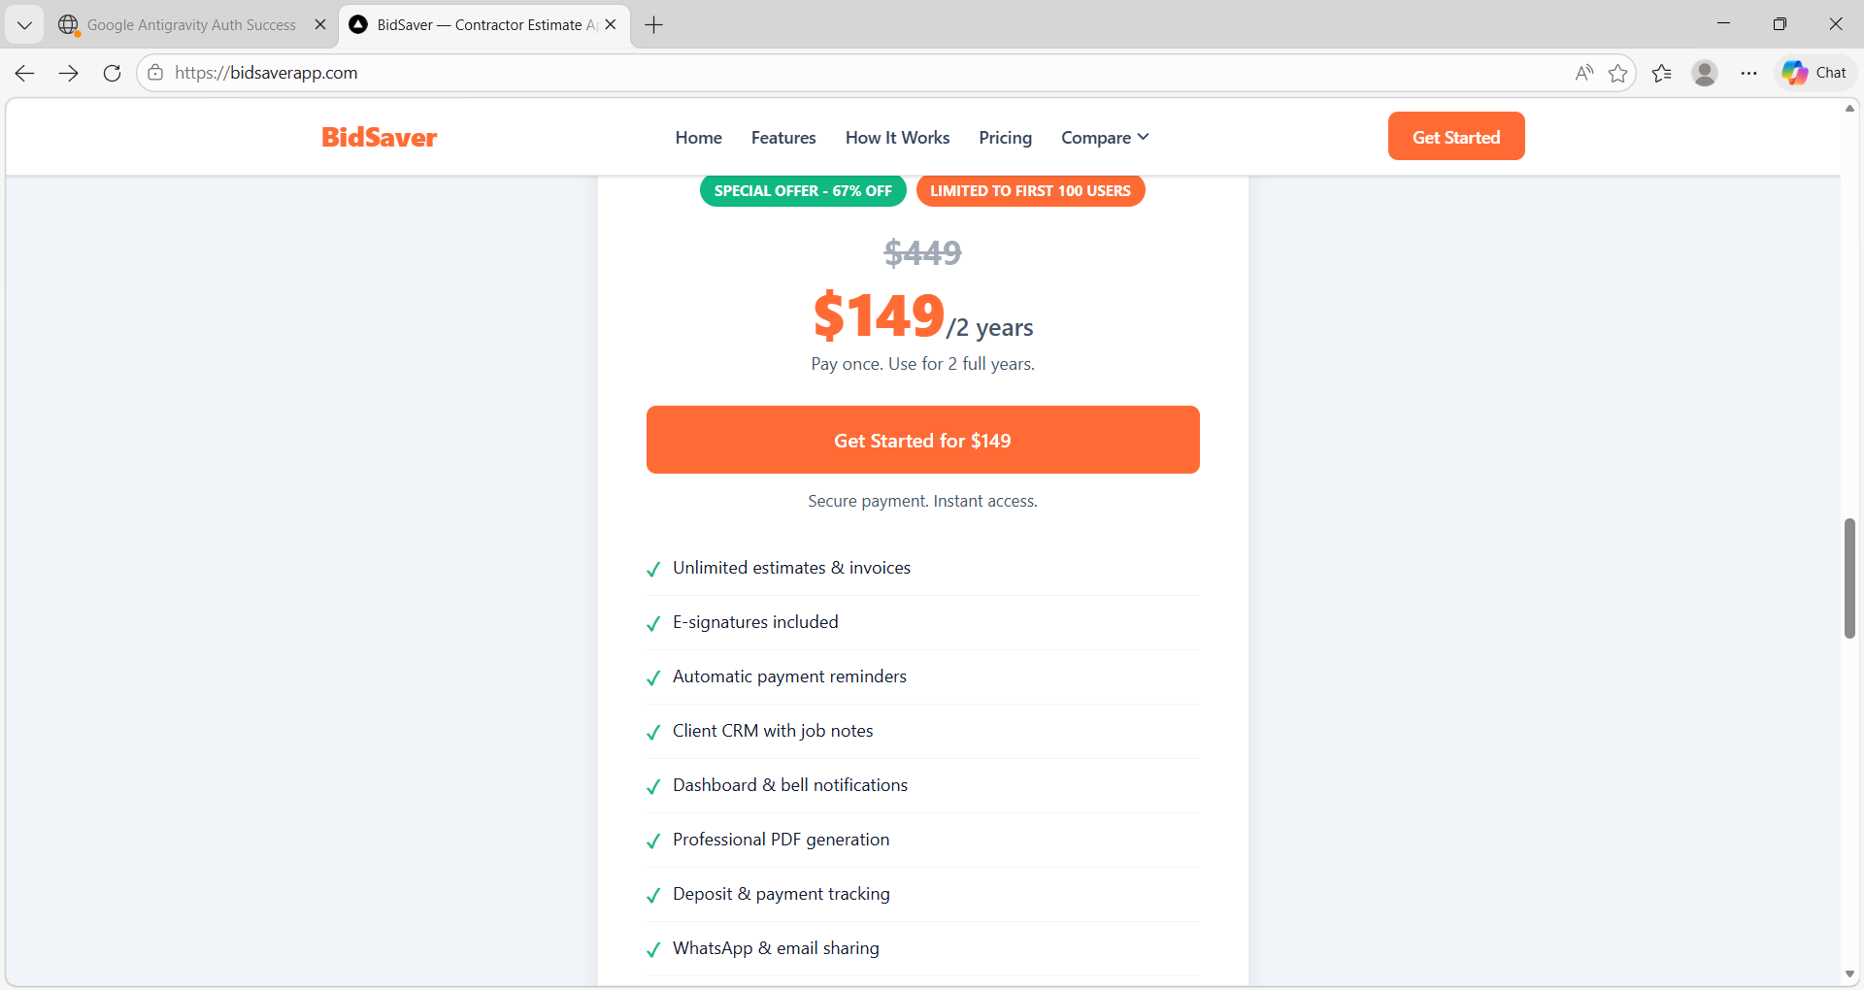
Task: Open the vertical tabs chevron
Action: (x=24, y=24)
